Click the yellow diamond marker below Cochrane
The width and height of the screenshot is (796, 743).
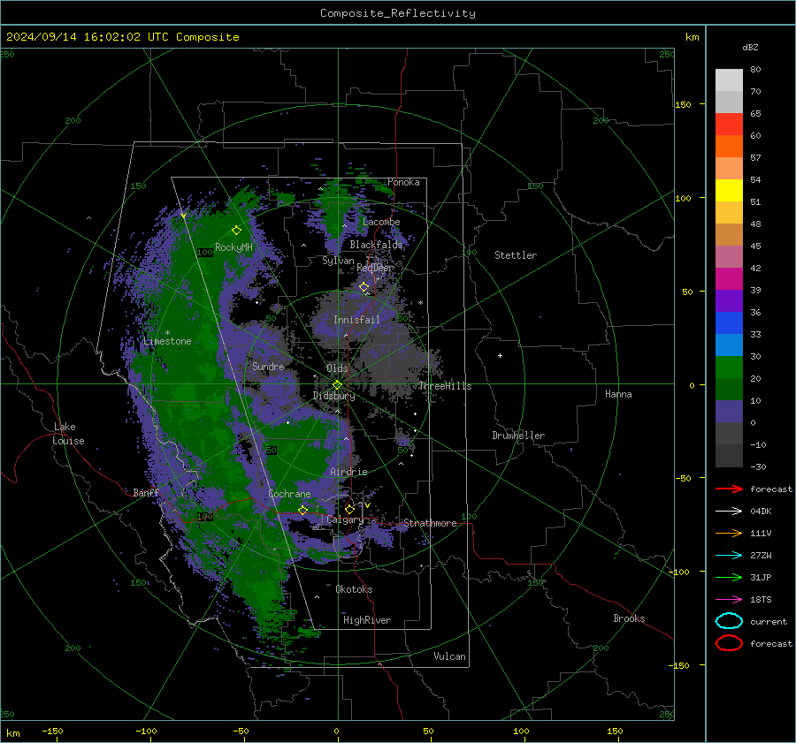303,511
